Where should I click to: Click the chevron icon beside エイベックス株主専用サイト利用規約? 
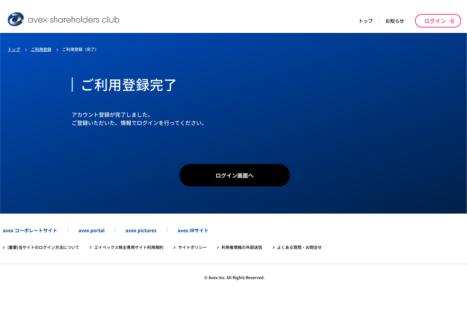click(x=91, y=248)
